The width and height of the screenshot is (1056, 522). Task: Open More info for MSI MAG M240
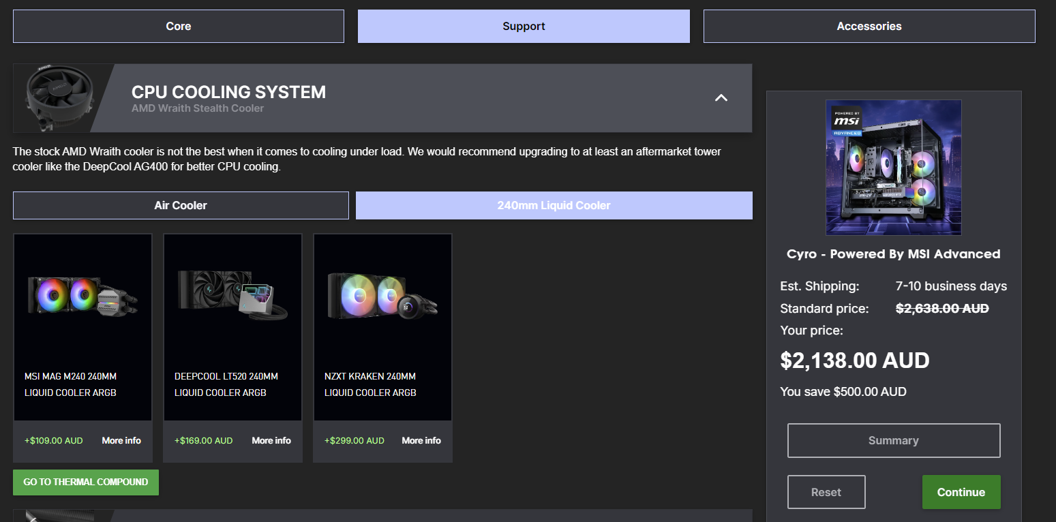click(x=121, y=441)
